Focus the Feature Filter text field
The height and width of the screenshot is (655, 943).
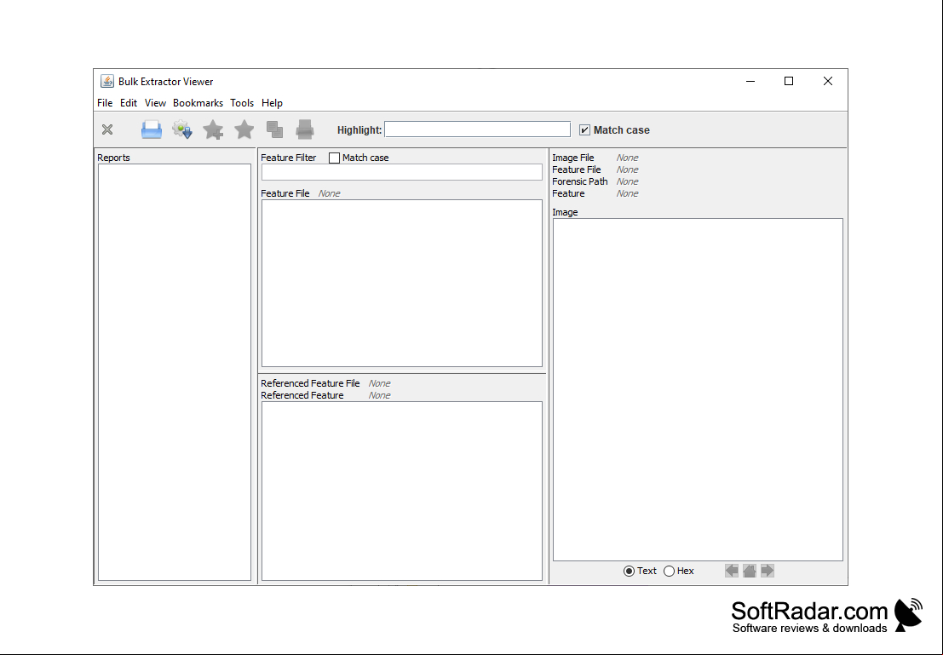[x=402, y=172]
